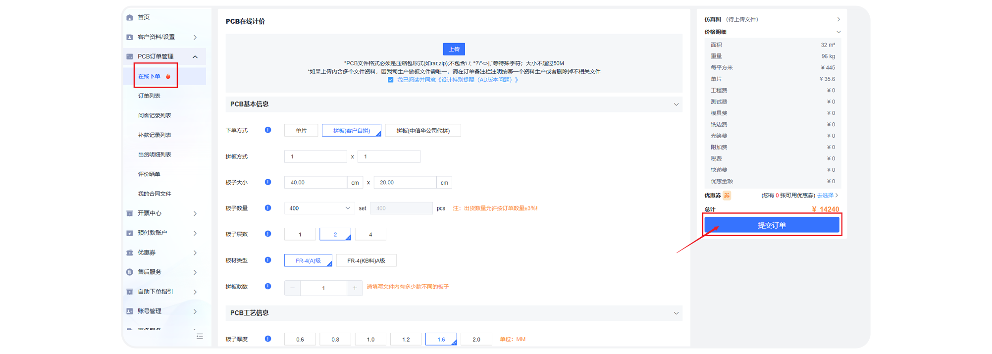Decrease 拼板款数 with minus button
The width and height of the screenshot is (992, 354).
(x=292, y=288)
